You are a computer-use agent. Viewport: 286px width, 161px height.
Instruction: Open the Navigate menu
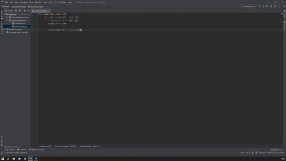(24, 2)
